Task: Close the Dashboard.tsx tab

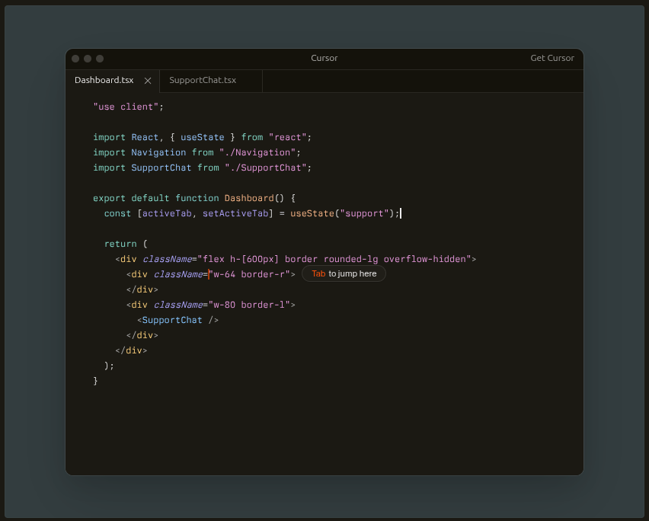Action: point(148,81)
